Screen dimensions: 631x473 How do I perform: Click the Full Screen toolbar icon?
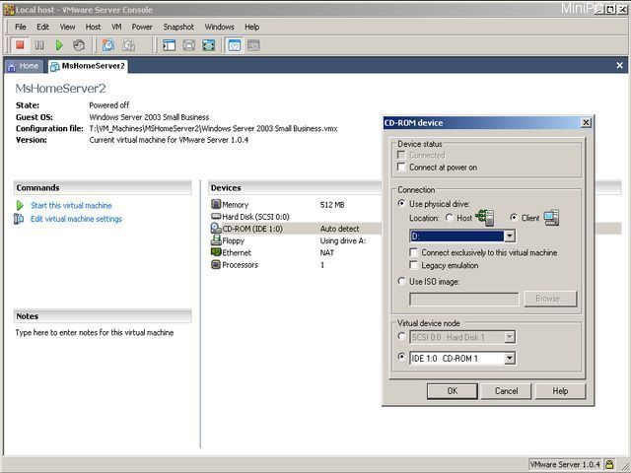(209, 45)
